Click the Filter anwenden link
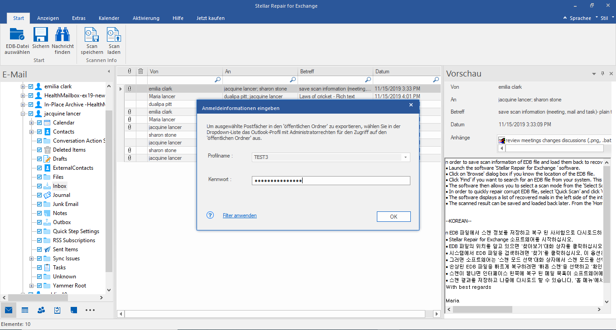The width and height of the screenshot is (616, 330). pyautogui.click(x=240, y=215)
